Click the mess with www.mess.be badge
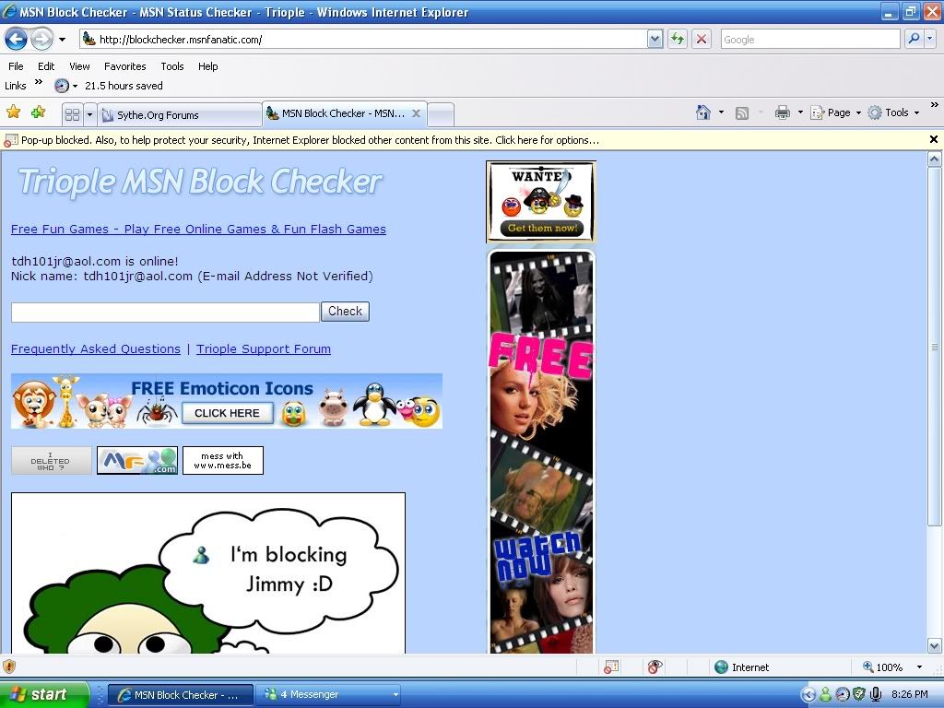 (223, 461)
